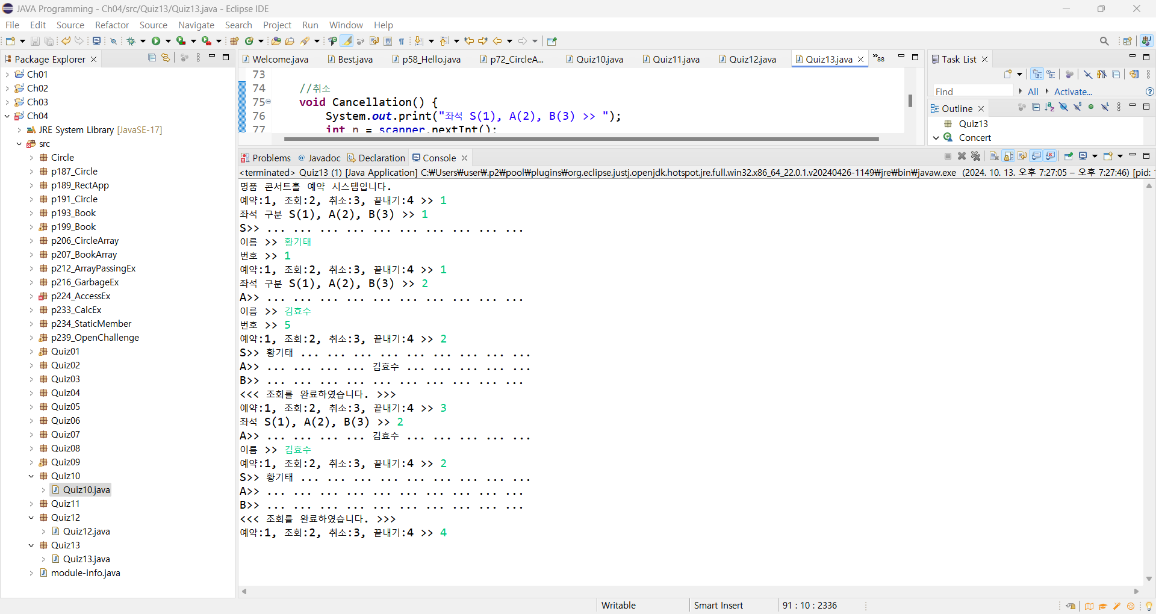
Task: Click Remove All Terminated Launches icon
Action: (975, 156)
